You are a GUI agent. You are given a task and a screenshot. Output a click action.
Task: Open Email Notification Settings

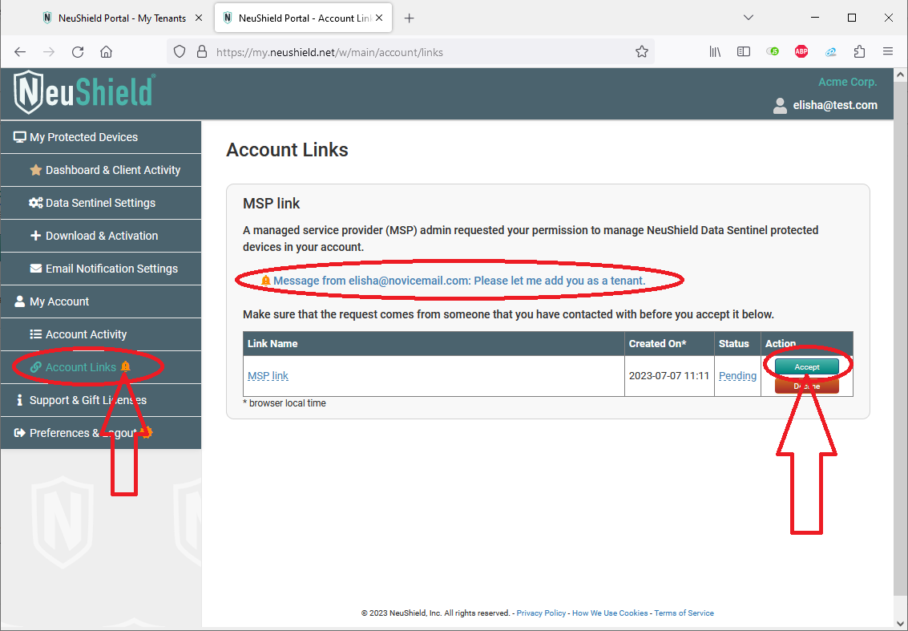101,269
